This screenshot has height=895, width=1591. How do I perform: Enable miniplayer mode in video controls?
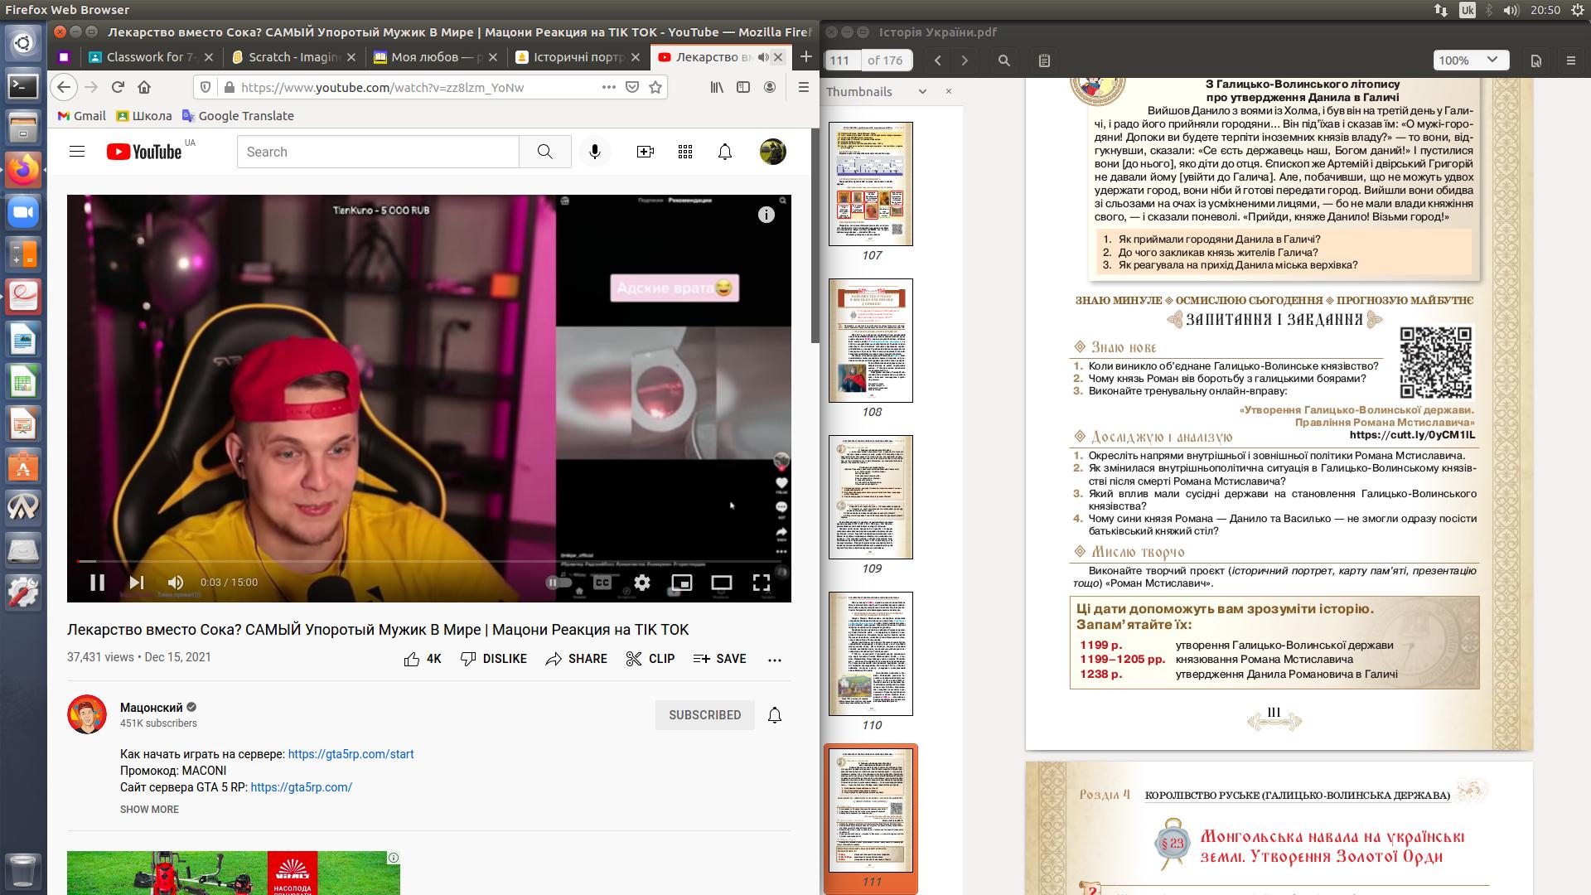[x=681, y=583]
